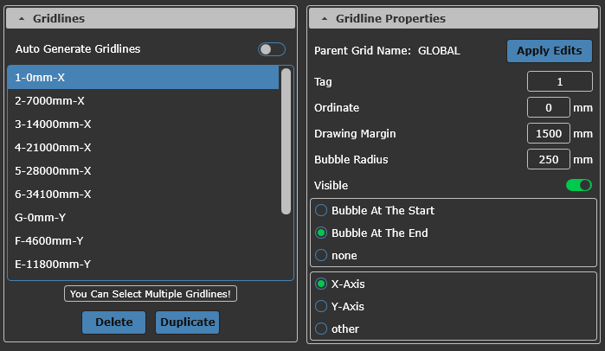The image size is (605, 351).
Task: Click the Bubble Radius input
Action: click(549, 160)
